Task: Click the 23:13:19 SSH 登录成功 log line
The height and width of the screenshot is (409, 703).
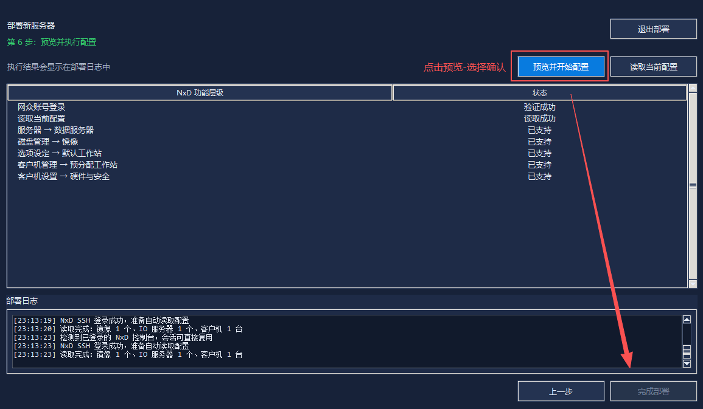Action: point(101,320)
